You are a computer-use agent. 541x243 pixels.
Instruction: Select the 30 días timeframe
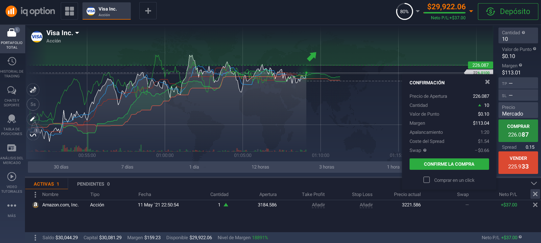click(61, 167)
